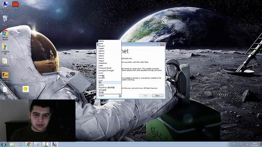Screen dimensions: 262x147
Task: Select suomi from the language list
Action: tap(109, 73)
